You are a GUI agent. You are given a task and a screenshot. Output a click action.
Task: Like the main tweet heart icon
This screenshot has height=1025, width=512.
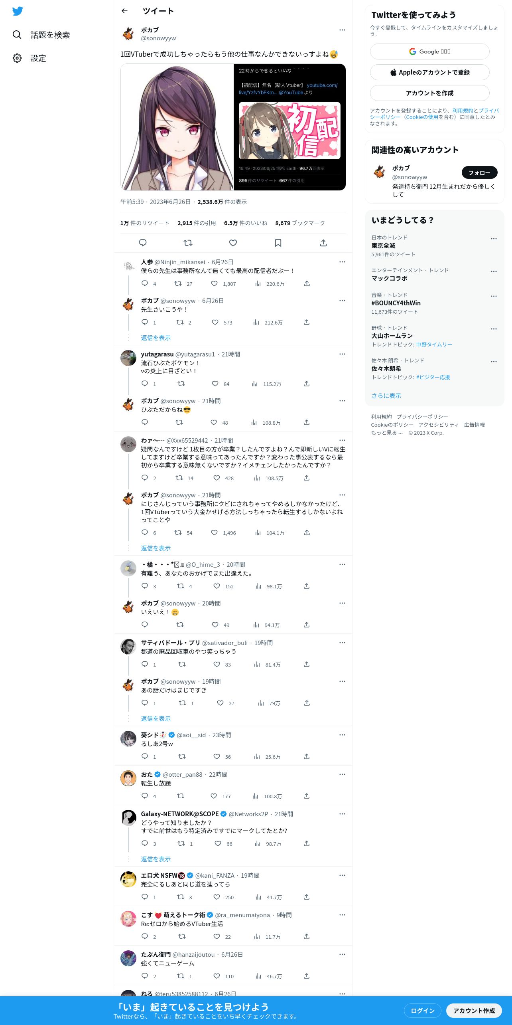[233, 243]
